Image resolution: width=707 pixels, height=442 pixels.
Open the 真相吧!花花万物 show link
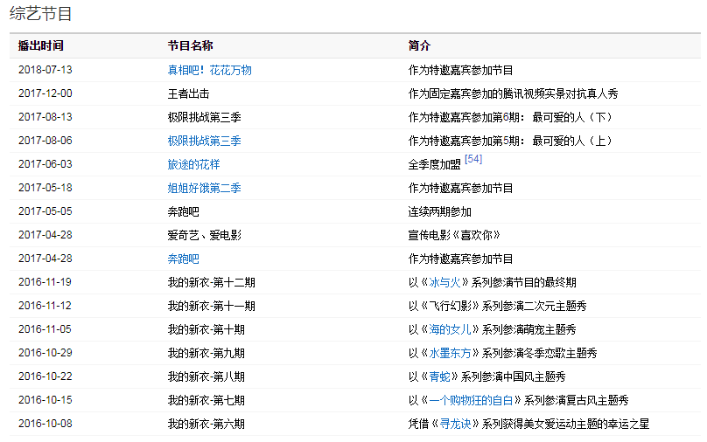click(209, 70)
